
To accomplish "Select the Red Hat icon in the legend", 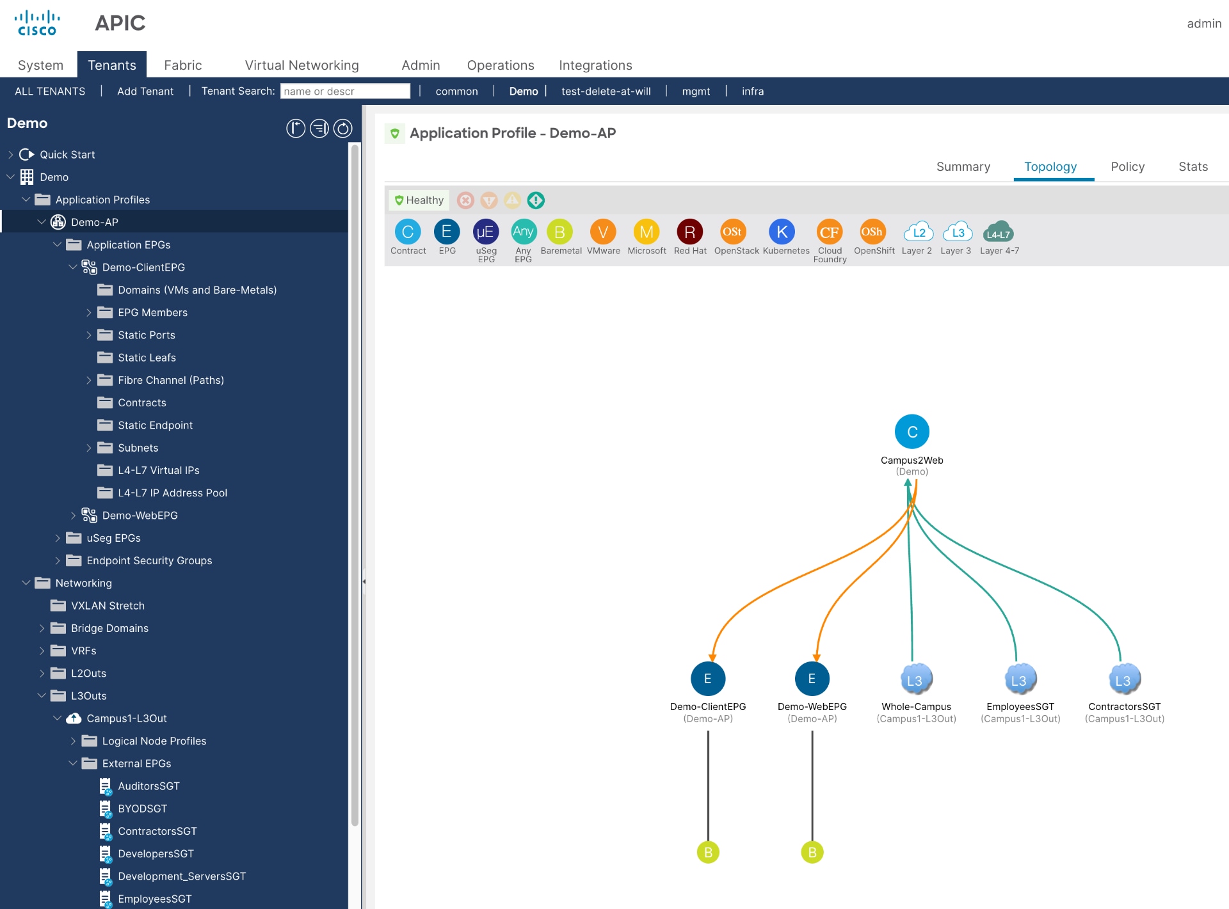I will pos(689,232).
